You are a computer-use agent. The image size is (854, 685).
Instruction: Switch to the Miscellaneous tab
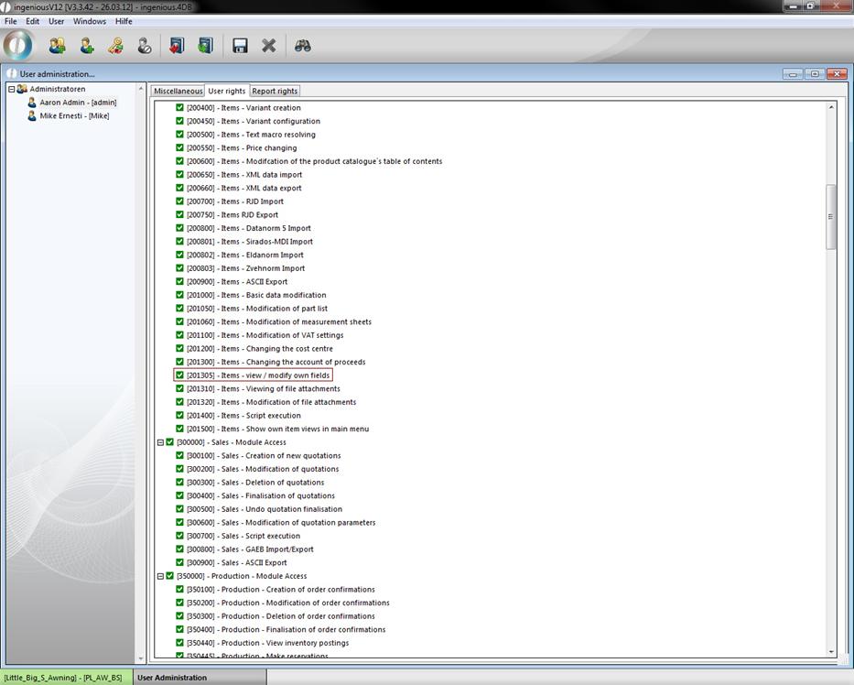pos(178,92)
